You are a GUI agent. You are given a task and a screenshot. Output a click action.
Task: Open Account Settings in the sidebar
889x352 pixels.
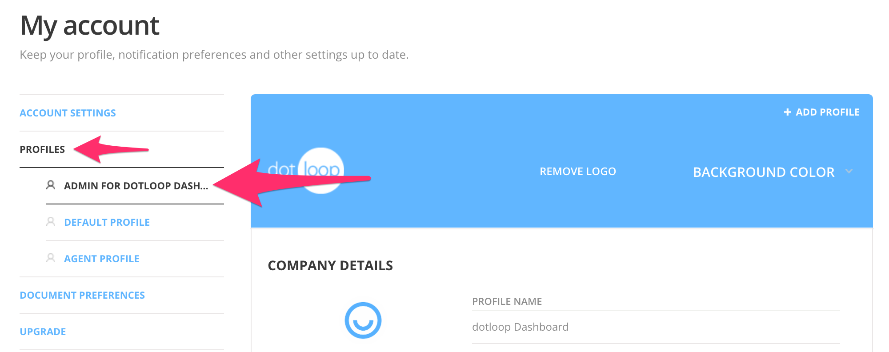(68, 112)
